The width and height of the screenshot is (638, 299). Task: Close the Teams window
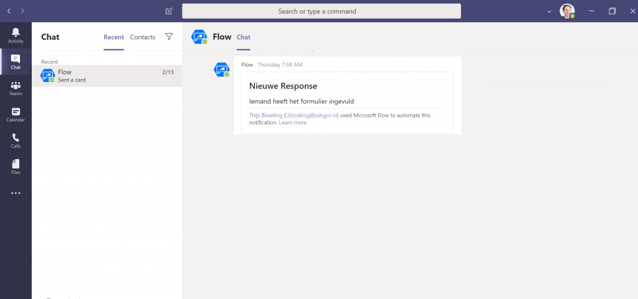[632, 11]
